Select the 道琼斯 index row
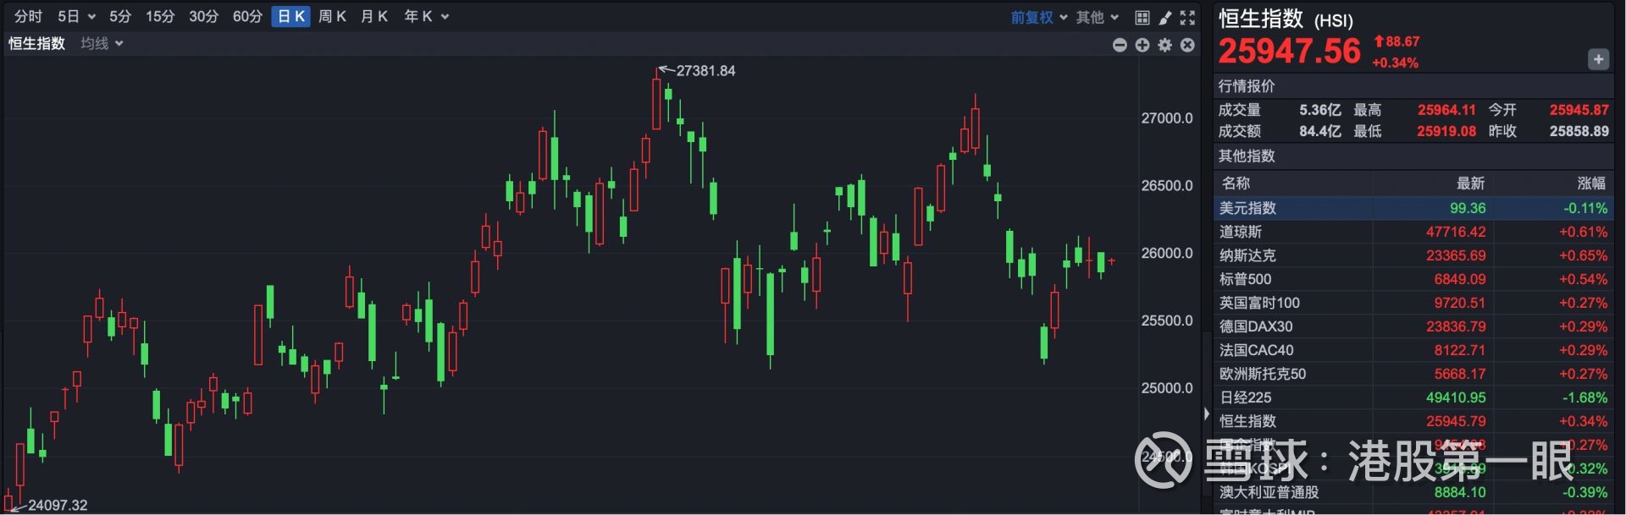Screen dimensions: 1626x515 (x=1413, y=232)
